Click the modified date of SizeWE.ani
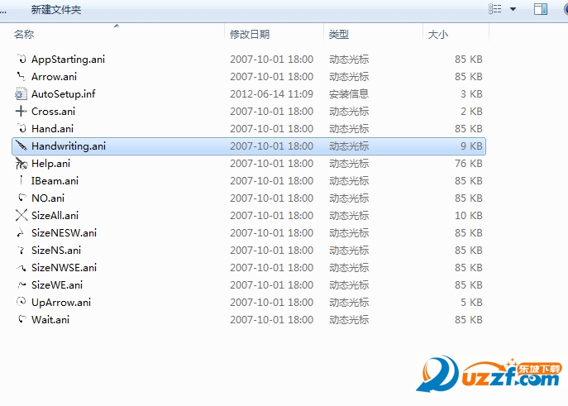568x406 pixels. tap(272, 285)
